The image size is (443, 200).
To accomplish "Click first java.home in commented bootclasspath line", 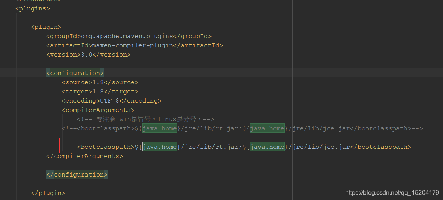I will coord(160,128).
